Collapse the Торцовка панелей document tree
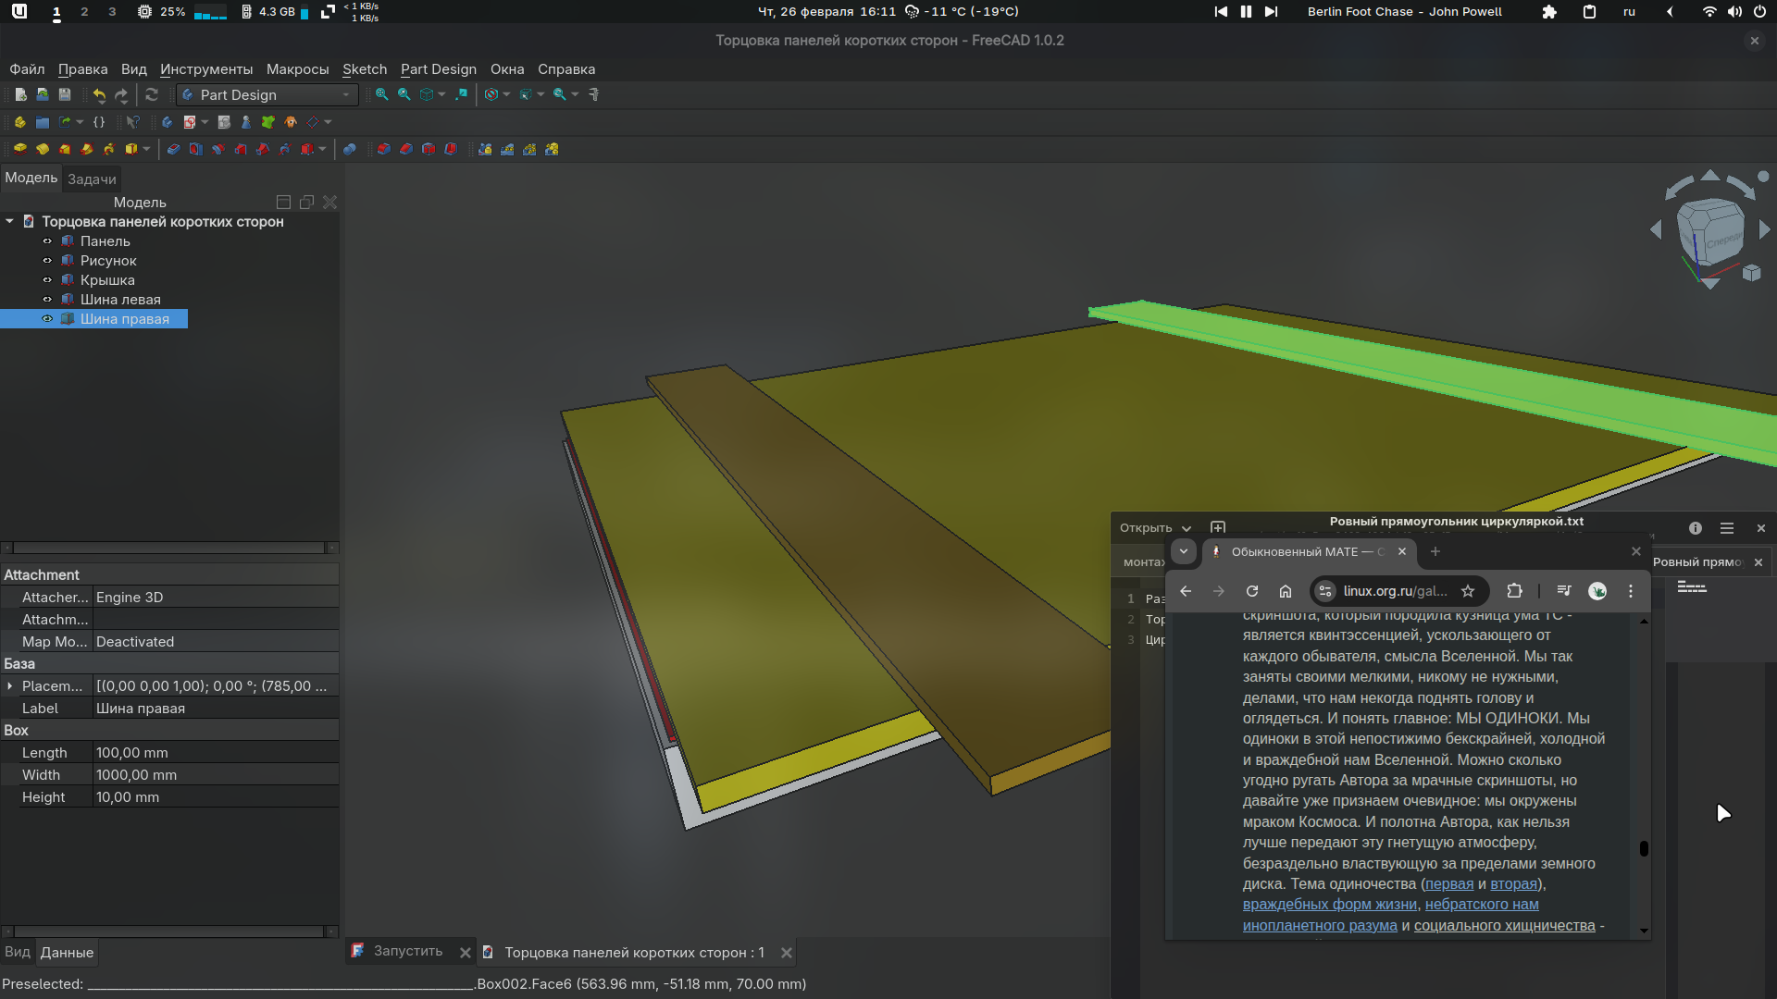 tap(9, 222)
